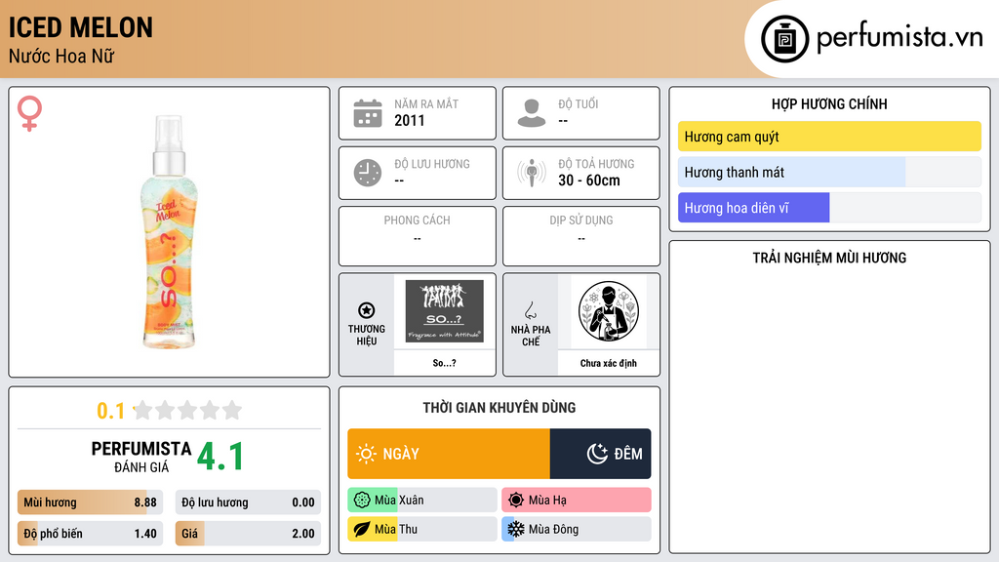999x562 pixels.
Task: Select the Đêm nighttime segment
Action: point(600,454)
